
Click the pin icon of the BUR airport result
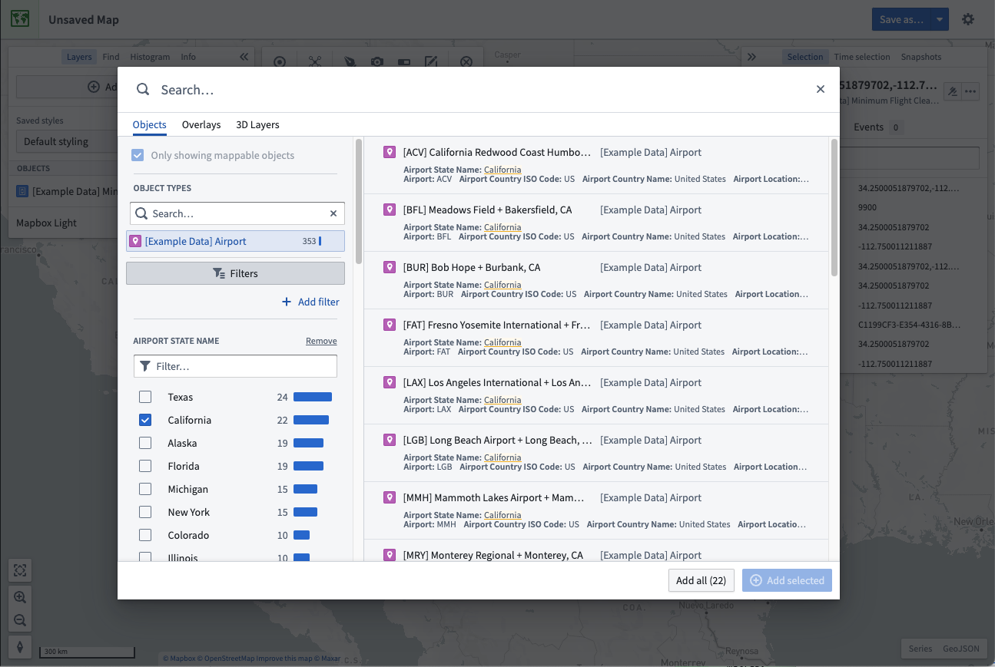[390, 267]
